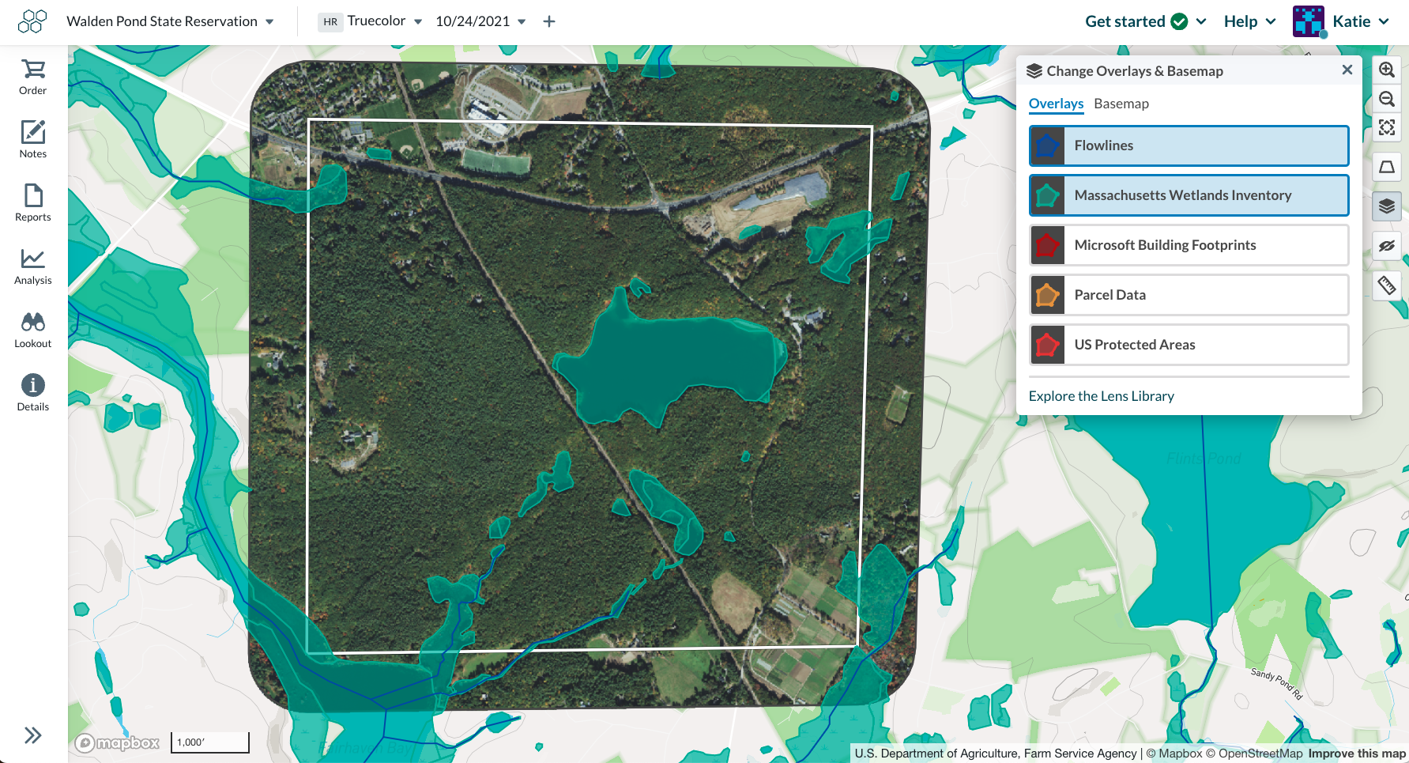The height and width of the screenshot is (763, 1409).
Task: Open the Details info panel
Action: [x=32, y=393]
